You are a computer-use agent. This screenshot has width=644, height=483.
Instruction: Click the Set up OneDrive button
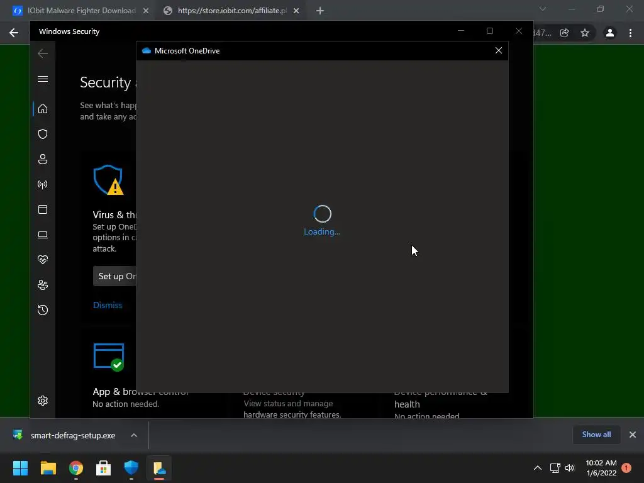pos(115,276)
